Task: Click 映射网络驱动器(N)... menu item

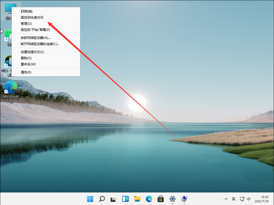Action: tap(36, 38)
